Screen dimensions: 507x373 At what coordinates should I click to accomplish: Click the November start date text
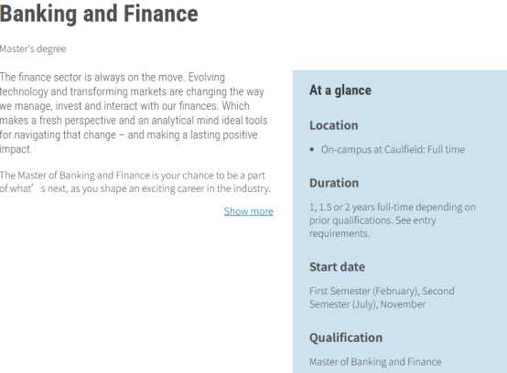click(x=403, y=304)
